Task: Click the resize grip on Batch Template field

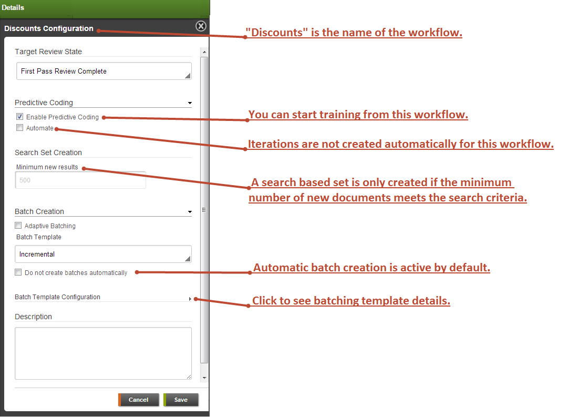Action: [x=188, y=258]
